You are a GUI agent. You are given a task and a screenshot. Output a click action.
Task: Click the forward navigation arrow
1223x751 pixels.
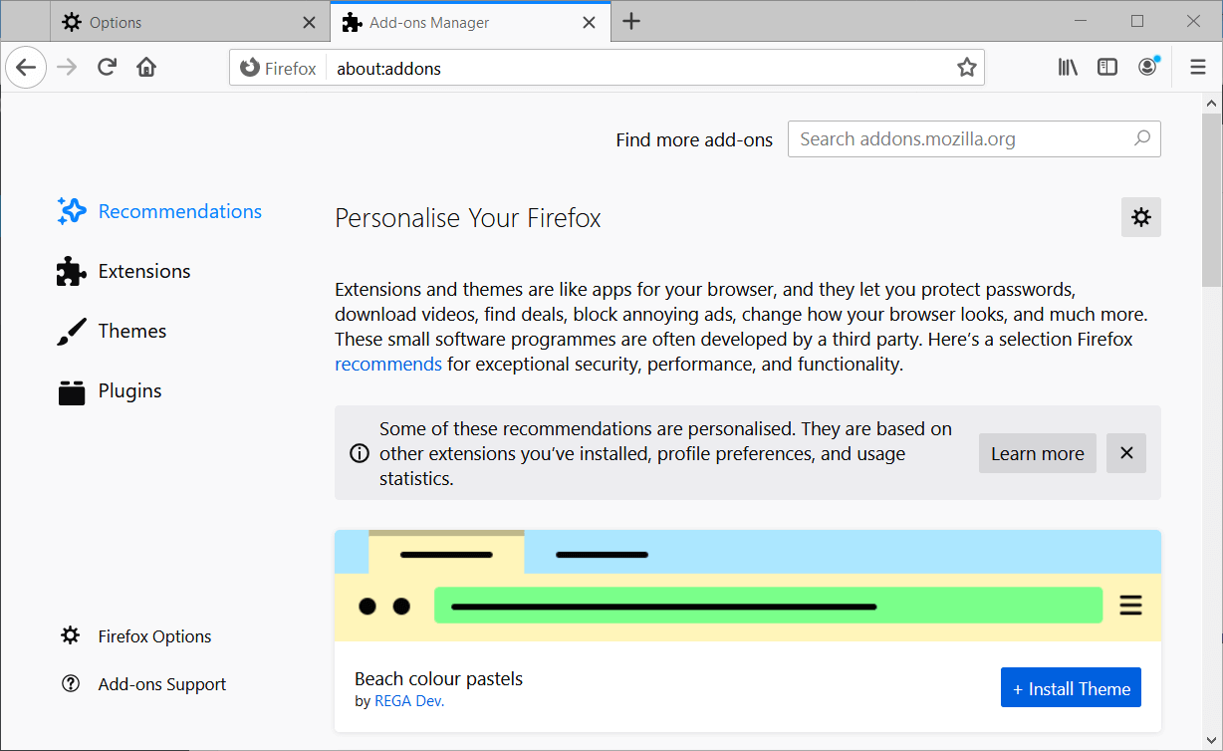[67, 68]
